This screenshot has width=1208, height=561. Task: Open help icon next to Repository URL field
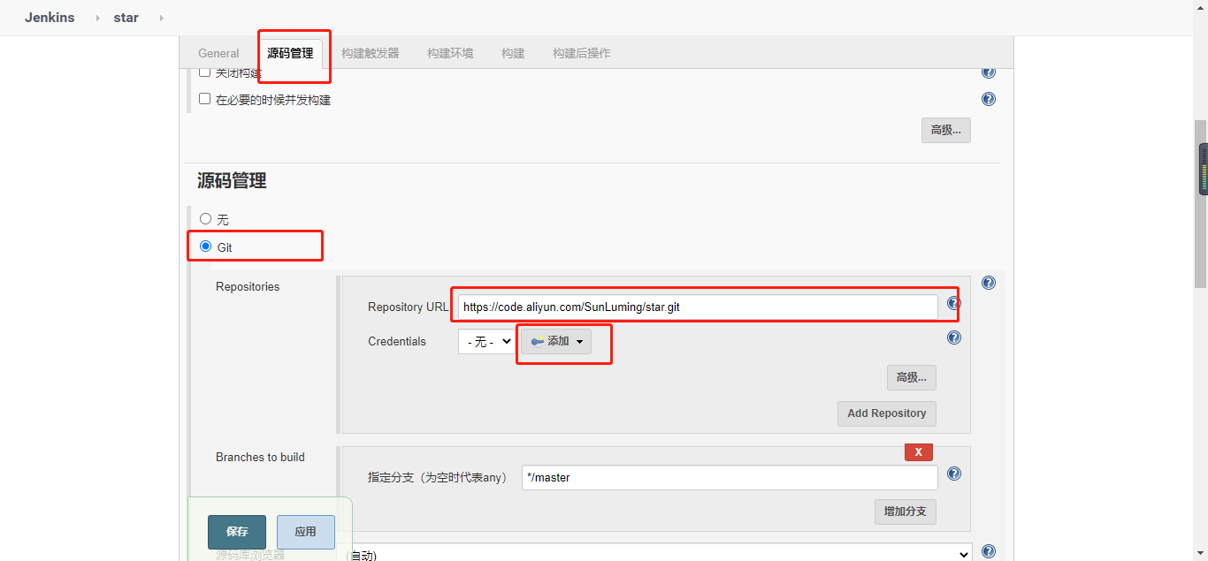pyautogui.click(x=954, y=303)
